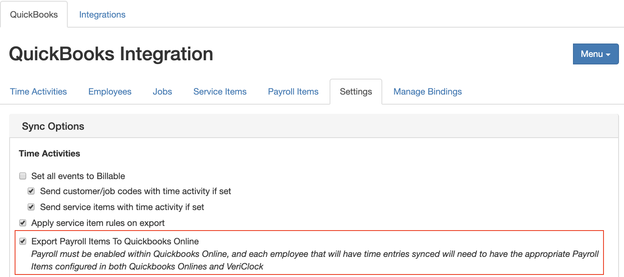This screenshot has width=624, height=277.
Task: Click the QuickBooks Integration page title
Action: coord(111,54)
